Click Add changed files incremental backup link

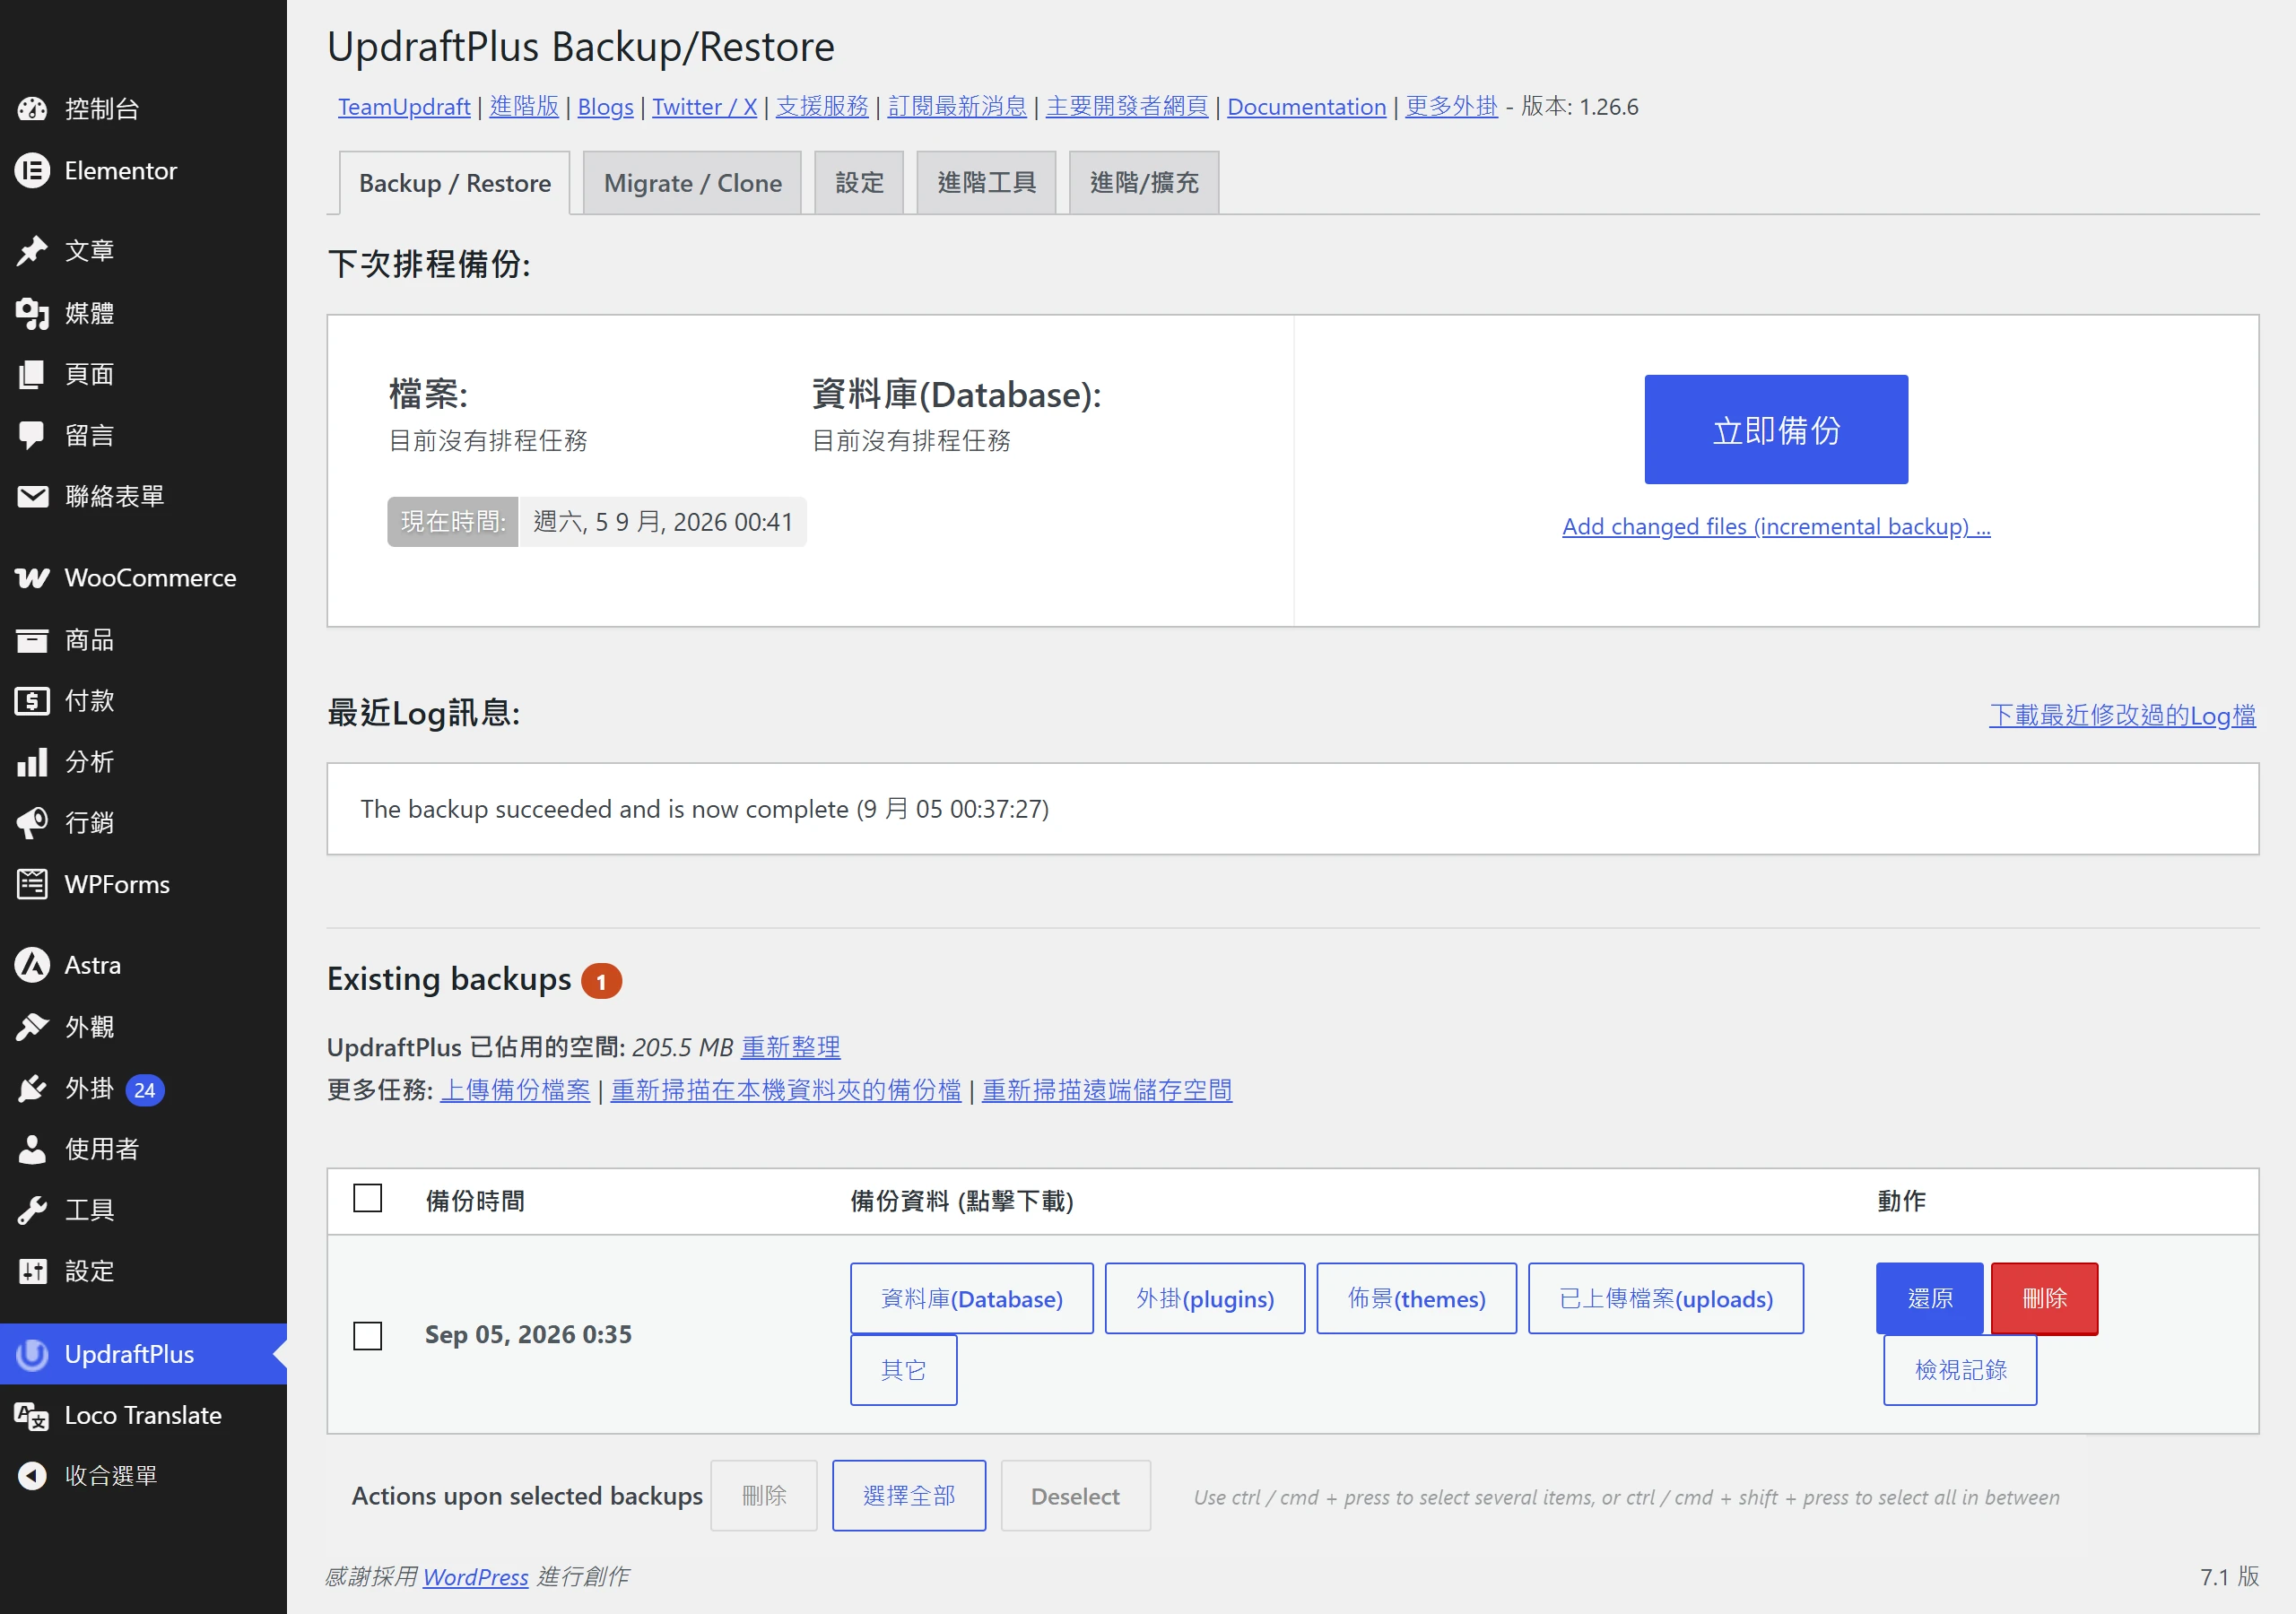tap(1776, 526)
